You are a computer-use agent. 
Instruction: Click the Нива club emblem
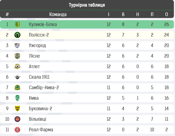coord(17,98)
